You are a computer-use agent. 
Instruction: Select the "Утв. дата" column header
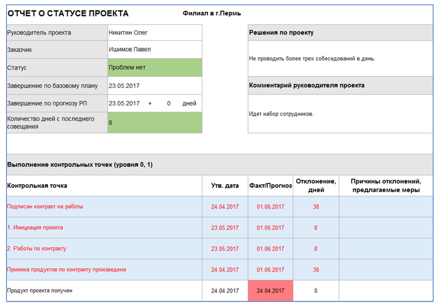[225, 186]
